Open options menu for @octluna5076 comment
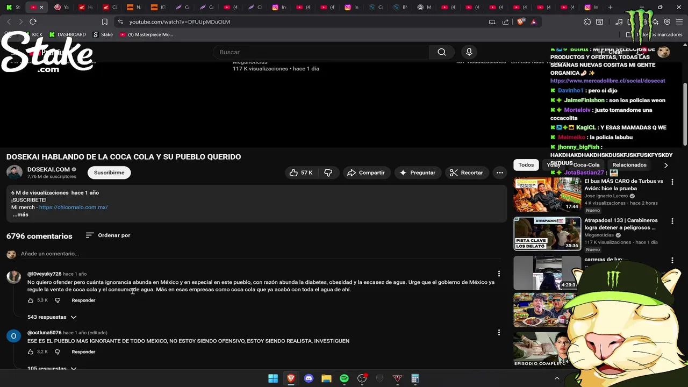 pos(499,333)
